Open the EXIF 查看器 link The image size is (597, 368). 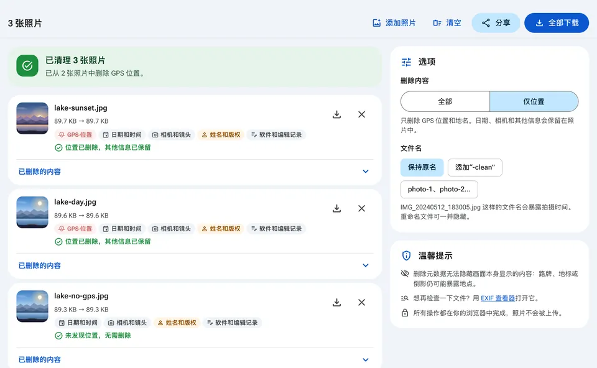(x=497, y=298)
